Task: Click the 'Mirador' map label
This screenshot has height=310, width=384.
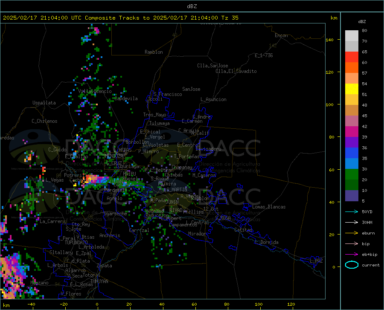Action: [x=197, y=234]
